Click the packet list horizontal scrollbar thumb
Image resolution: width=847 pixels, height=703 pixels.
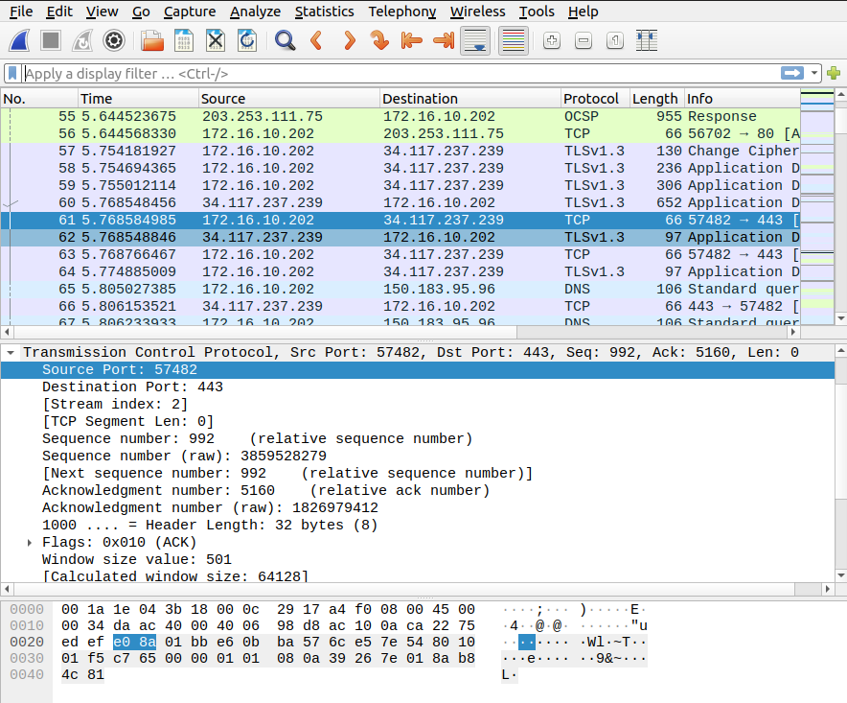tap(264, 332)
